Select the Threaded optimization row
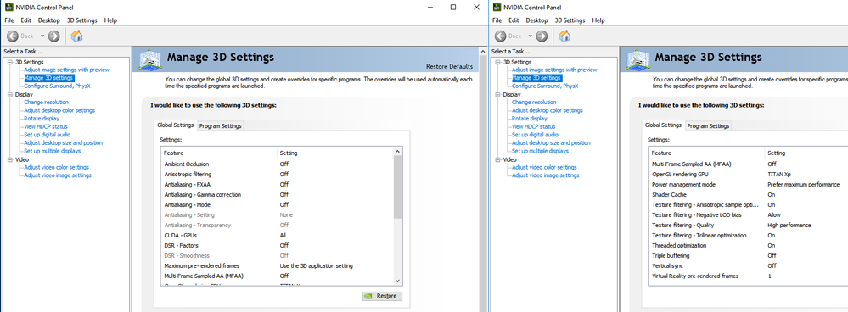Screen dimensions: 848x312 pyautogui.click(x=749, y=246)
